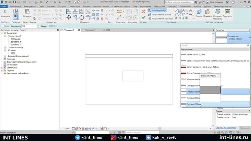Select the Rectangle draw tool
Image resolution: width=251 pixels, height=141 pixels.
click(180, 11)
